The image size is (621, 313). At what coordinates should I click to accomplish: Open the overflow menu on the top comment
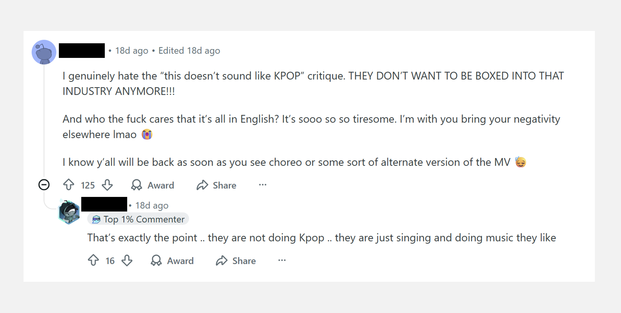[x=263, y=185]
